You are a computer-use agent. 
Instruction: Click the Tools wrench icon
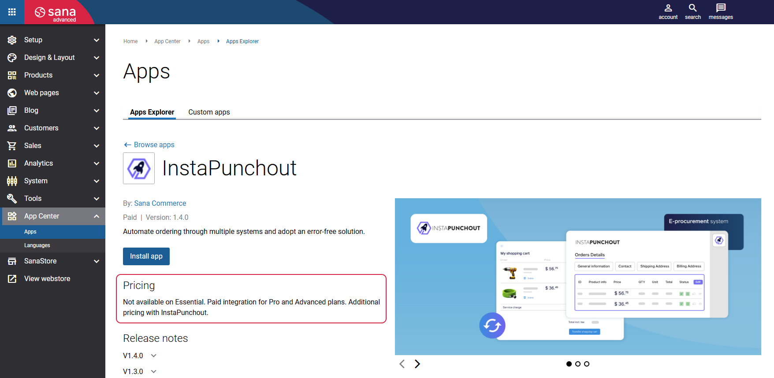tap(12, 199)
